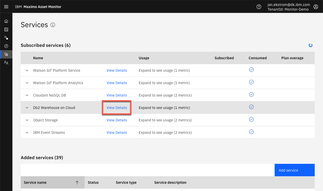Click the Consumed column header
The height and width of the screenshot is (191, 323).
(258, 58)
